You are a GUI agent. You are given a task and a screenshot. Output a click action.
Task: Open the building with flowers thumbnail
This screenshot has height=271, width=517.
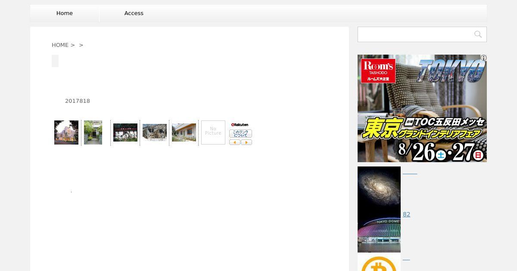coord(184,132)
